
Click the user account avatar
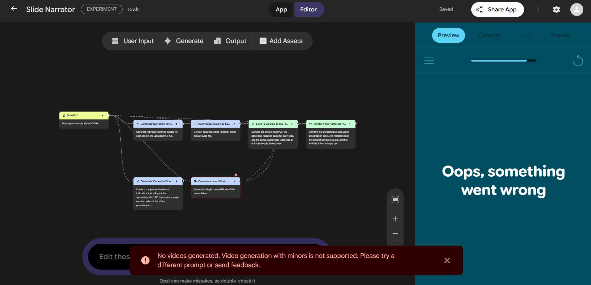(576, 10)
